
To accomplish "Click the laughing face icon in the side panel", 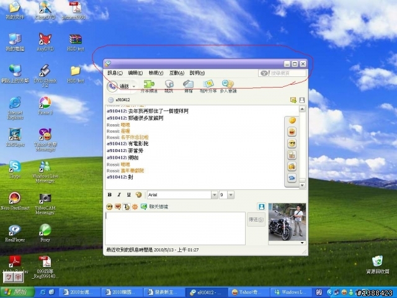I will 292,132.
